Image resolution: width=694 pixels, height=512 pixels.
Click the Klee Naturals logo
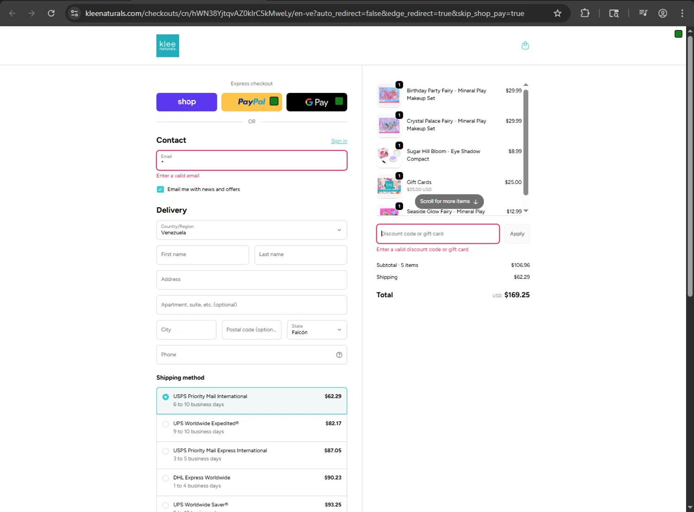(167, 46)
